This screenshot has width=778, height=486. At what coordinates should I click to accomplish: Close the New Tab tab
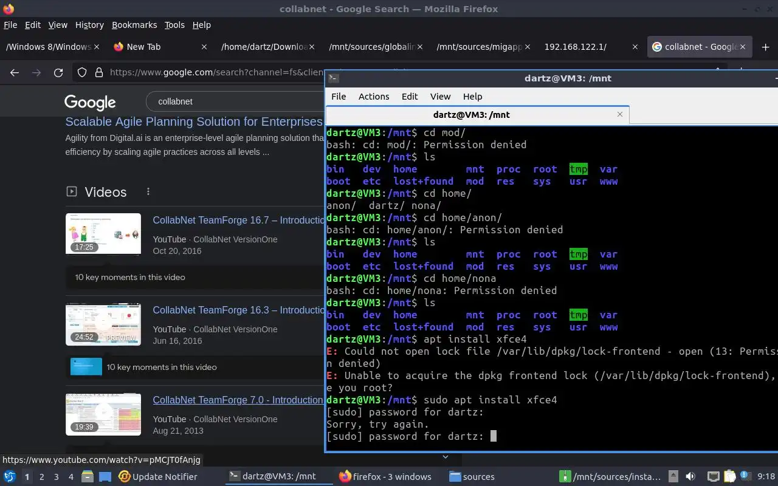click(x=204, y=47)
